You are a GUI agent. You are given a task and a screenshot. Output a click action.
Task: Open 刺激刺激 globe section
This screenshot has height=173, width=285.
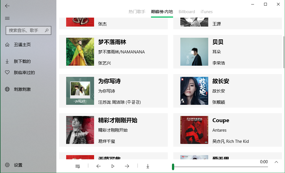point(28,89)
